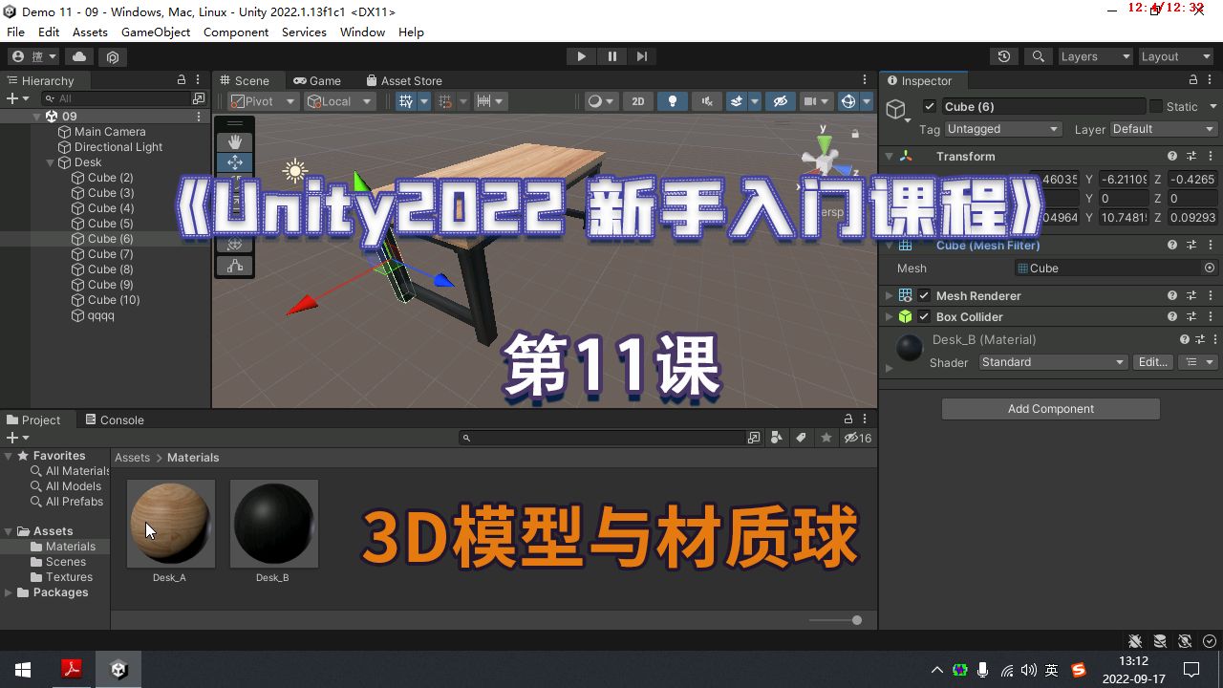Open the Mesh field object picker
Screen dimensions: 1223x688
pos(1210,269)
